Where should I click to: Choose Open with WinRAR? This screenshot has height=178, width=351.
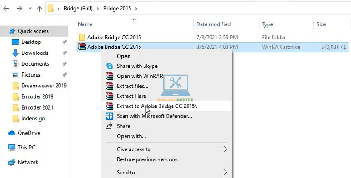139,76
